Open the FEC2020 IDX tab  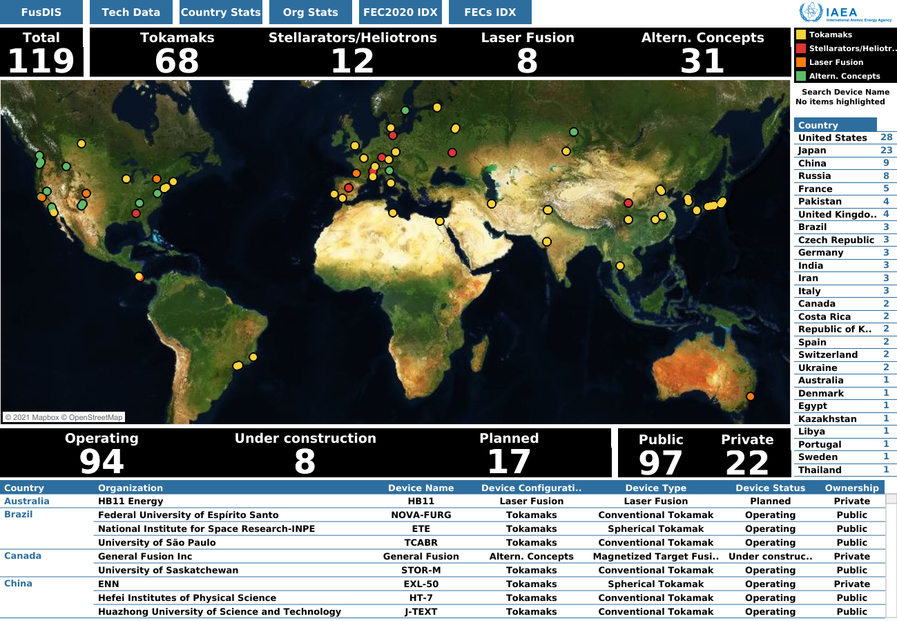[400, 12]
